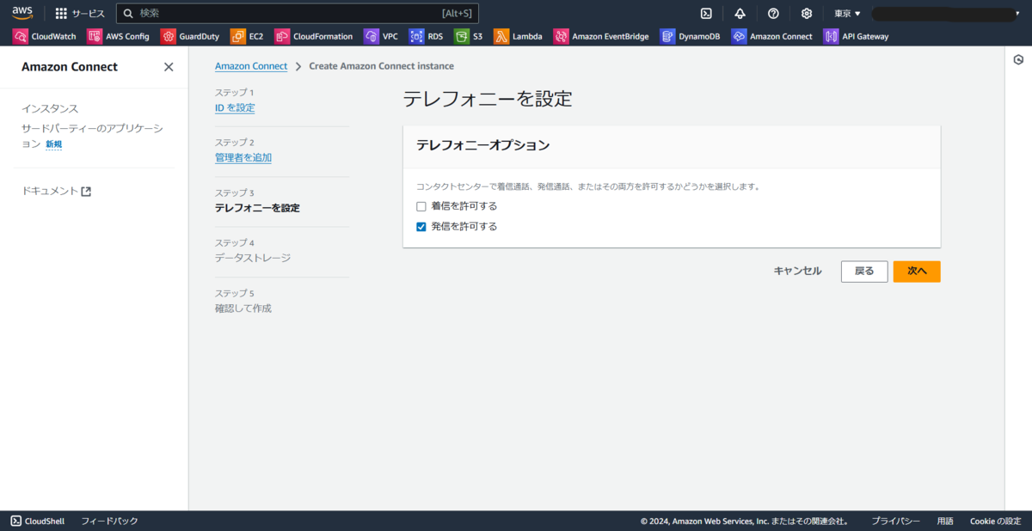Click the RDS favorite icon
1032x531 pixels.
click(416, 36)
